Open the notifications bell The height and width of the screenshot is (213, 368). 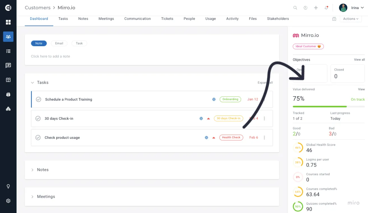pyautogui.click(x=326, y=8)
